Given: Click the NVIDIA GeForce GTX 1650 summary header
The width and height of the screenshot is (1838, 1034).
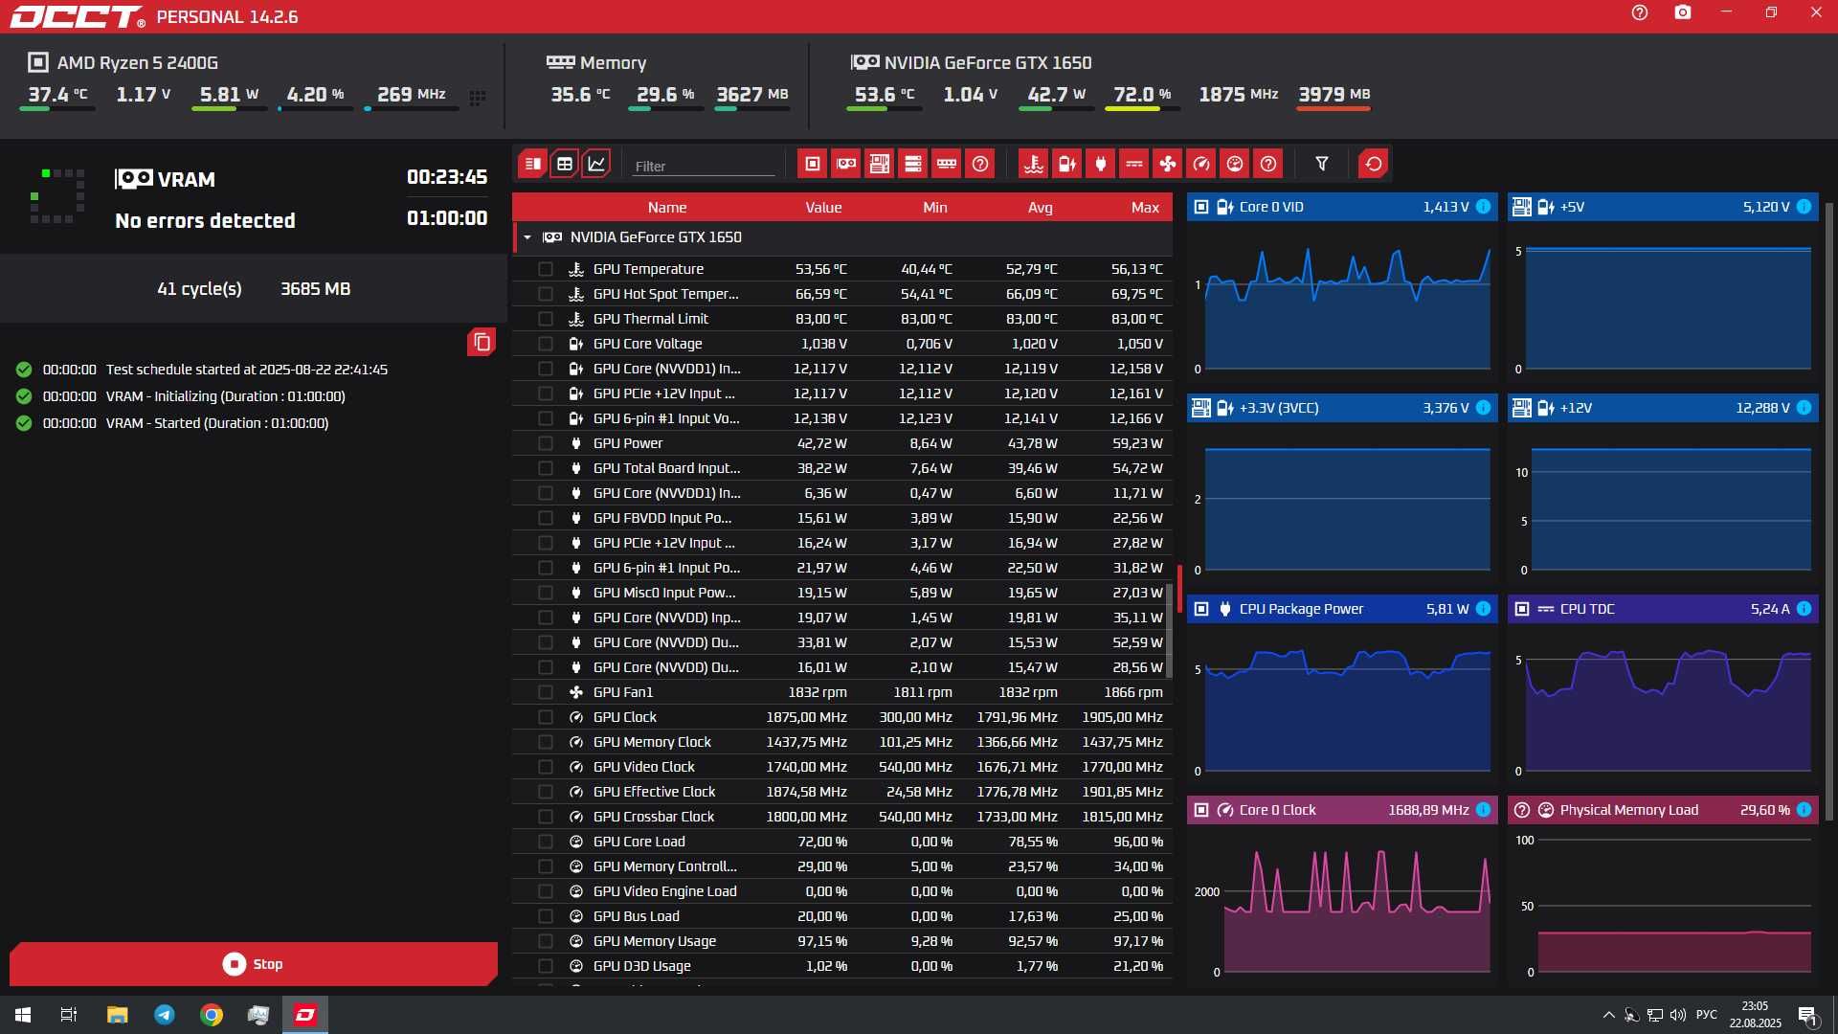Looking at the screenshot, I should click(972, 63).
